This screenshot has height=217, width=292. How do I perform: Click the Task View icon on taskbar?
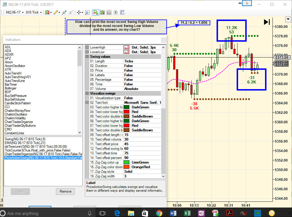102,213
